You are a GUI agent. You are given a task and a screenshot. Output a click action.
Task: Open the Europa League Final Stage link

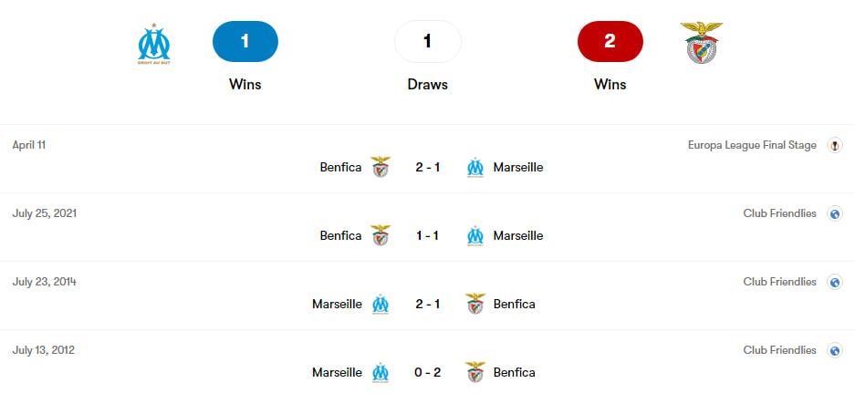coord(752,145)
